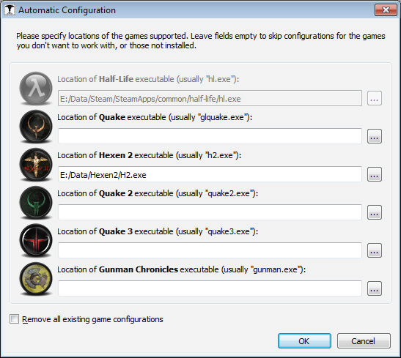This screenshot has height=358, width=401.
Task: Dismiss dialog with Cancel button
Action: [x=364, y=341]
